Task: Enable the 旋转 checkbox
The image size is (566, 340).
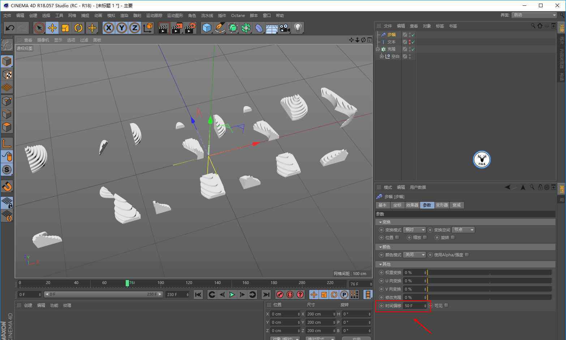Action: pyautogui.click(x=453, y=237)
